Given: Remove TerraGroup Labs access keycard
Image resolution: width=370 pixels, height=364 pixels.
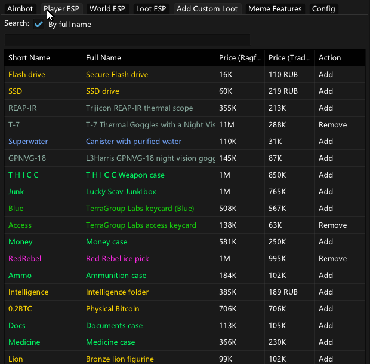Looking at the screenshot, I should coord(332,225).
